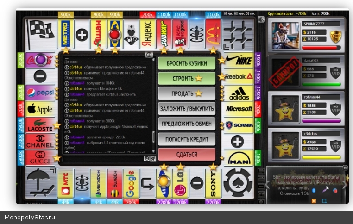This screenshot has width=353, height=224.
Task: Click the ПРЕДЛОЖИТЬ ОБМЕН button
Action: (x=187, y=124)
